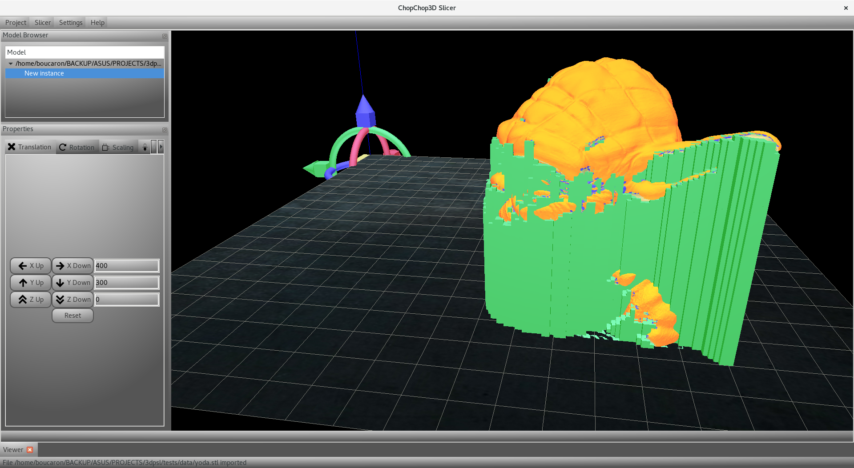Open the Project menu
Image resolution: width=854 pixels, height=468 pixels.
tap(16, 23)
